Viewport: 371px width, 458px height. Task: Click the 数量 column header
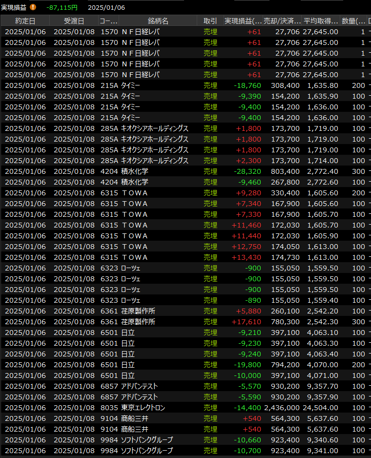click(353, 21)
